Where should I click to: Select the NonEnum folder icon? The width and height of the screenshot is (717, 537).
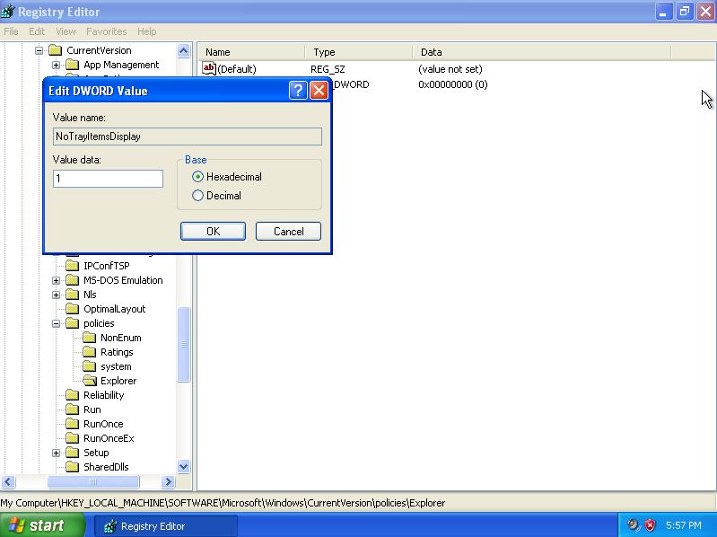coord(89,338)
